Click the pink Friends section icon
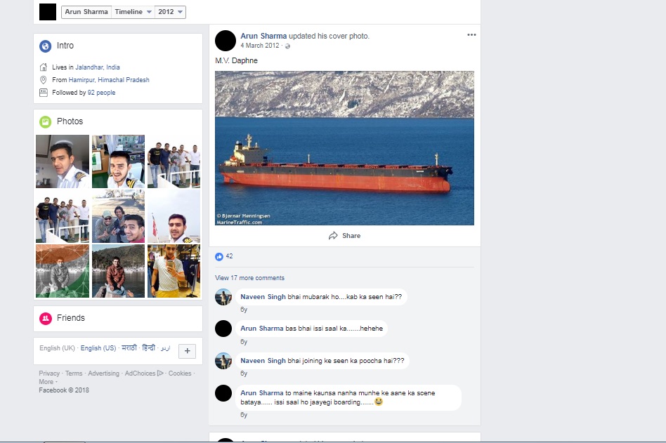This screenshot has width=666, height=443. (x=46, y=318)
